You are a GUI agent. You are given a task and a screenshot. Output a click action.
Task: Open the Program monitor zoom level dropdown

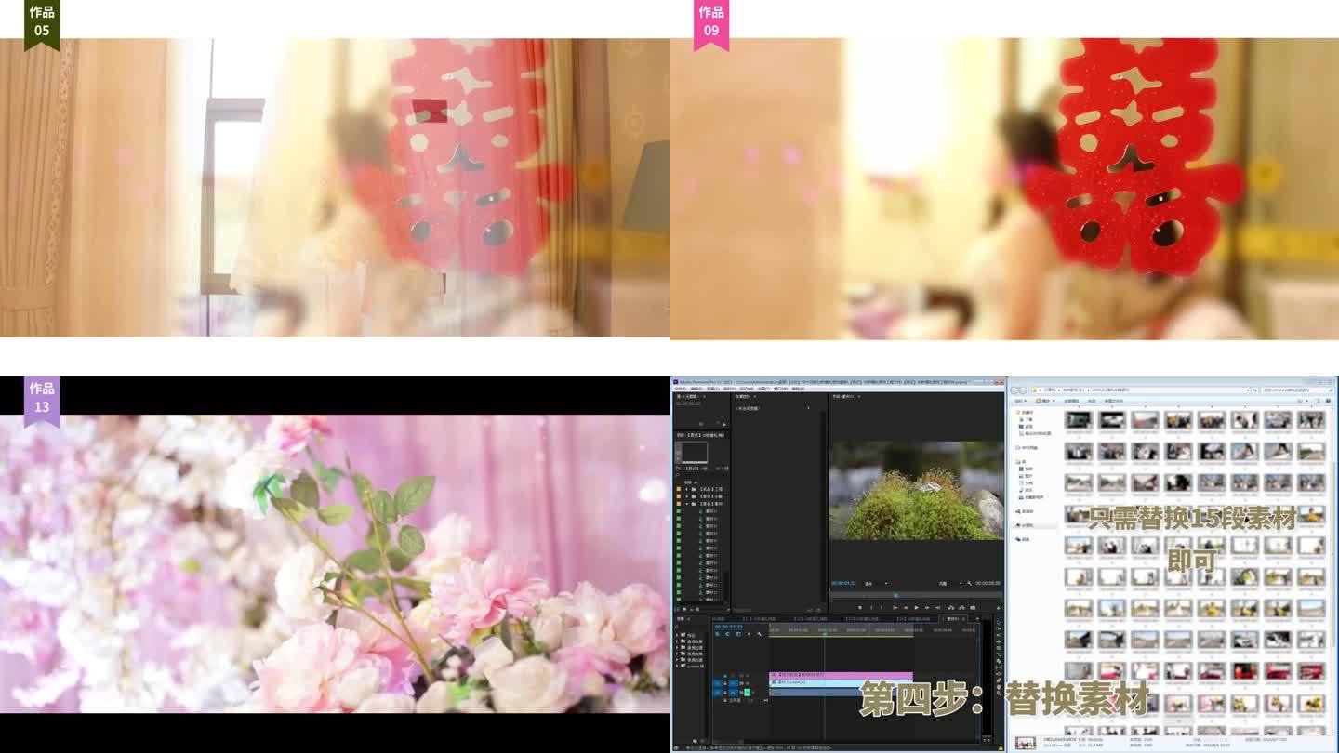point(877,583)
